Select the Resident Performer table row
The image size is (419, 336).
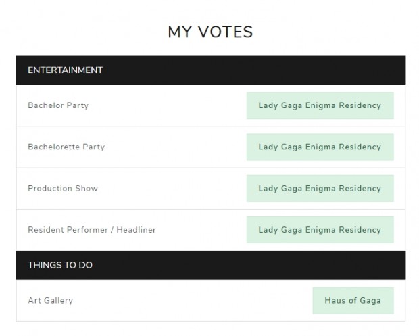(x=211, y=230)
